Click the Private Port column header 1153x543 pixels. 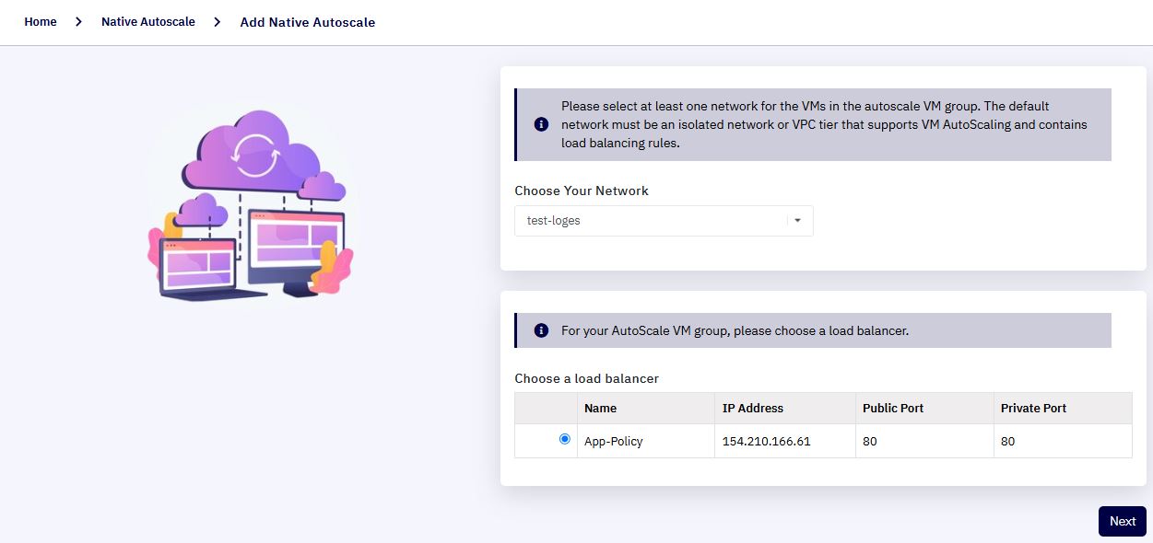[x=1034, y=408]
